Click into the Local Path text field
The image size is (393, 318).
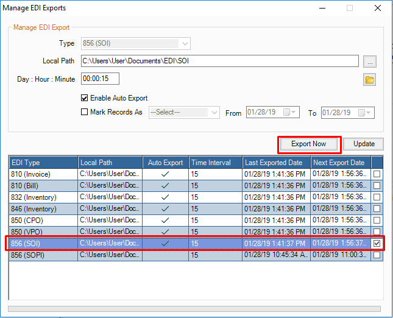(x=219, y=61)
